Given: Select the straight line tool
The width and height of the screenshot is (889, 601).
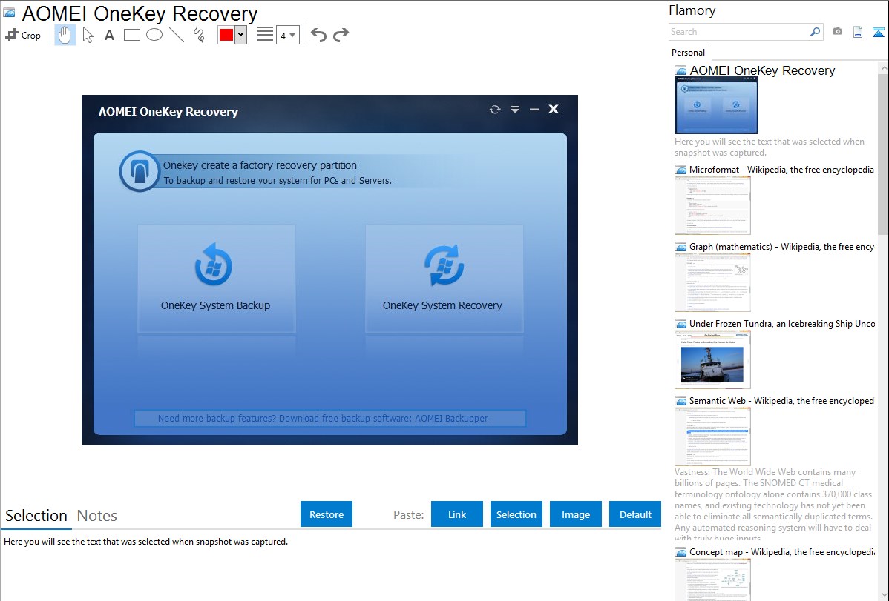Looking at the screenshot, I should click(x=177, y=35).
